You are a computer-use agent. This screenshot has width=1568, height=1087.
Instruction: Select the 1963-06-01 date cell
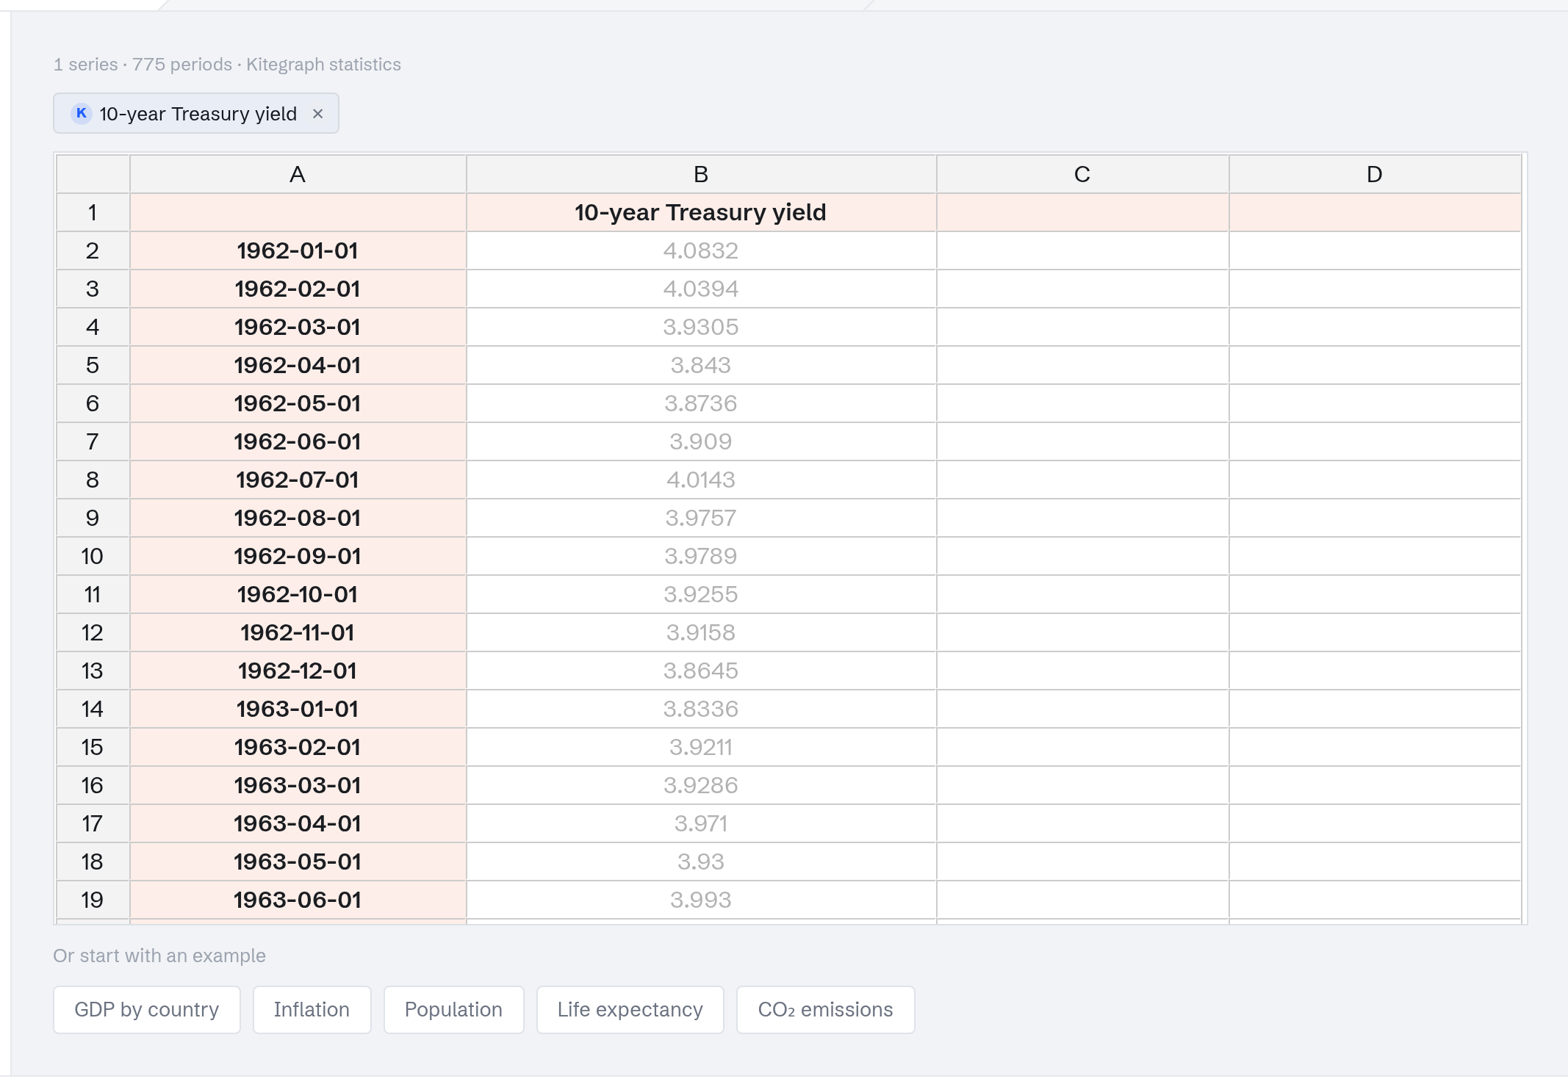point(298,900)
